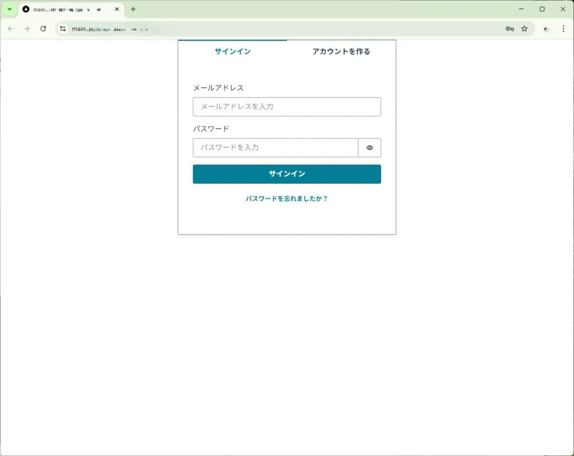Viewport: 574px width, 456px height.
Task: Select the browser address bar URL
Action: (x=280, y=29)
